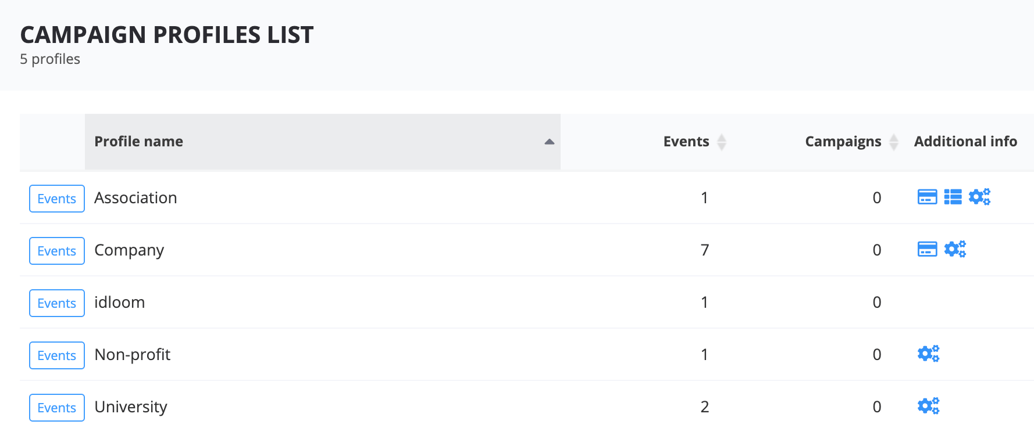
Task: Open Events for the Company profile
Action: 57,251
